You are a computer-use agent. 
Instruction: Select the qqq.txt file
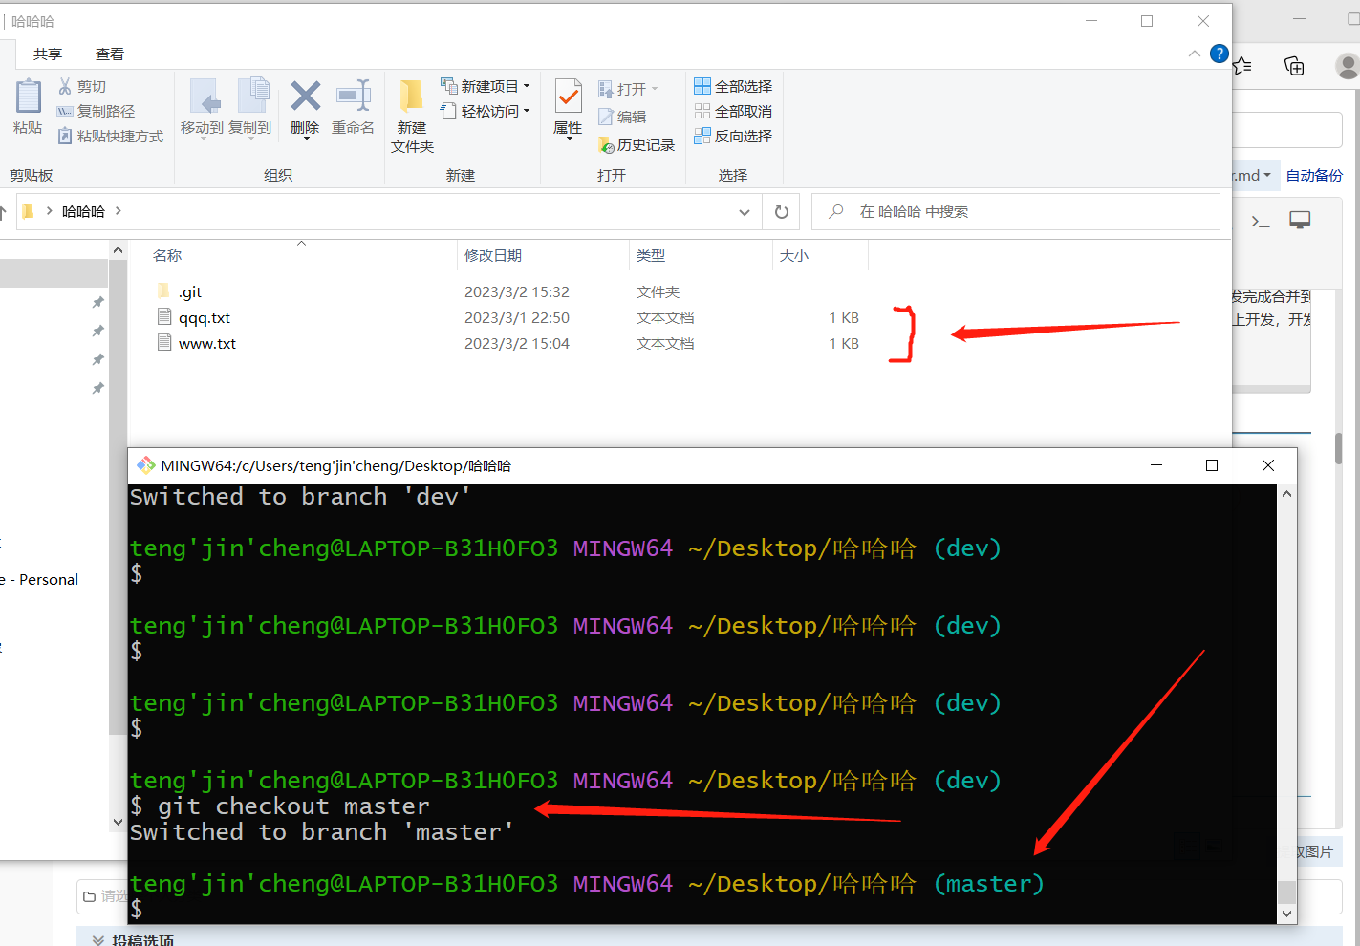(205, 318)
